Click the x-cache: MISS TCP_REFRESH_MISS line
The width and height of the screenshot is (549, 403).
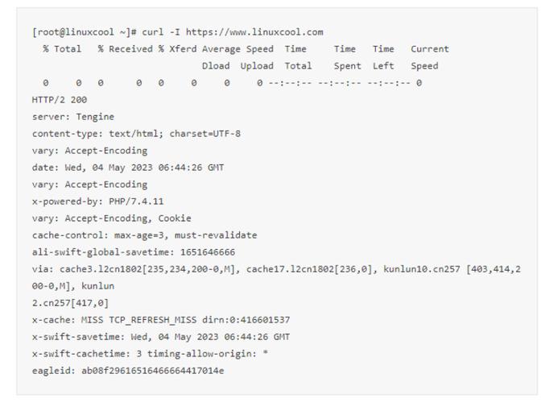tap(161, 320)
